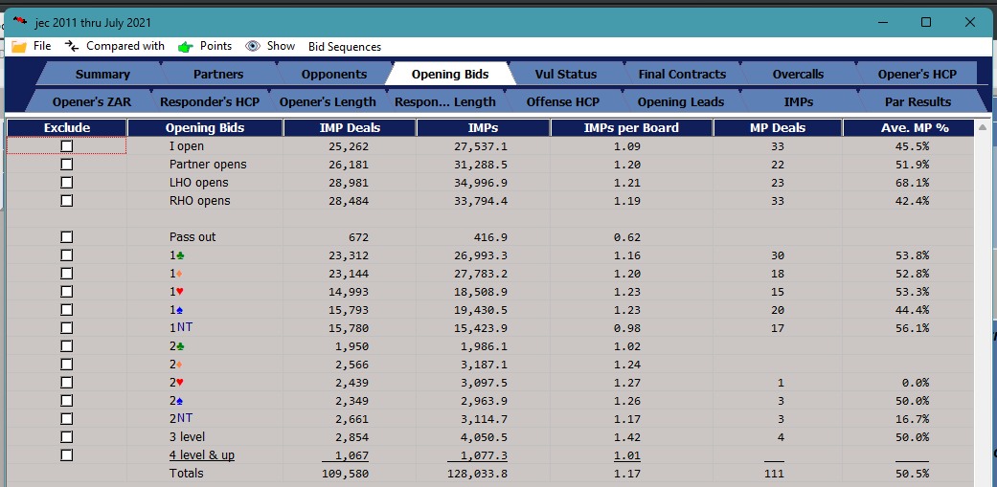The width and height of the screenshot is (997, 487).
Task: Minimize the jec window
Action: (x=882, y=22)
